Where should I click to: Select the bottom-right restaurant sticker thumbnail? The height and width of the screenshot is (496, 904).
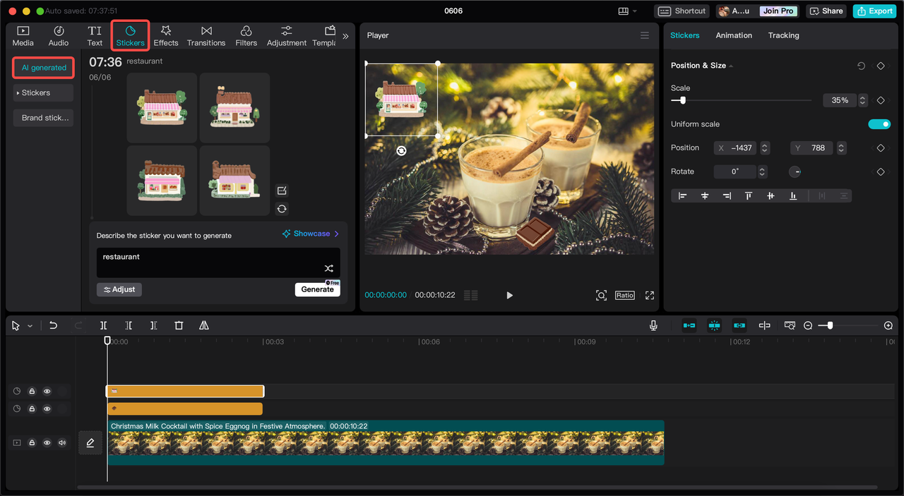tap(234, 180)
